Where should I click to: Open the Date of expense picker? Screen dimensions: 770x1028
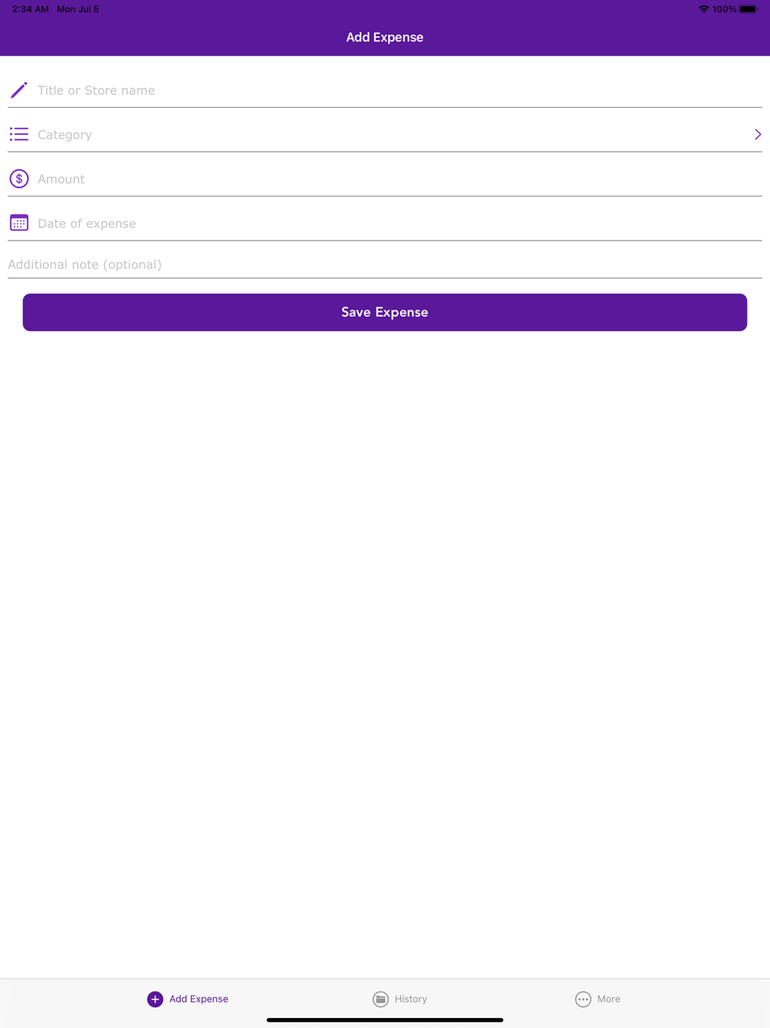(385, 223)
